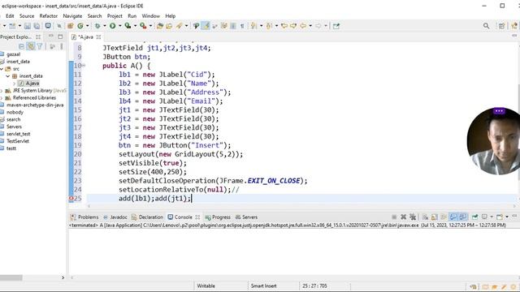Switch to the Problems tab
The height and width of the screenshot is (292, 520).
click(x=84, y=217)
